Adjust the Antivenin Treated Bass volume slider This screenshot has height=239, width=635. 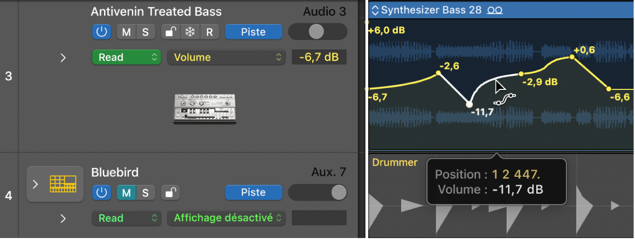coord(317,32)
